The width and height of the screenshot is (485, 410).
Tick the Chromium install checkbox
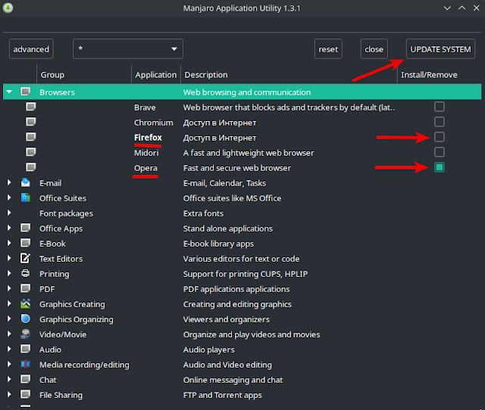[x=440, y=122]
